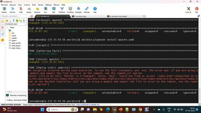Click the terminal vertical scrollbar
The height and width of the screenshot is (113, 201).
coord(199,60)
